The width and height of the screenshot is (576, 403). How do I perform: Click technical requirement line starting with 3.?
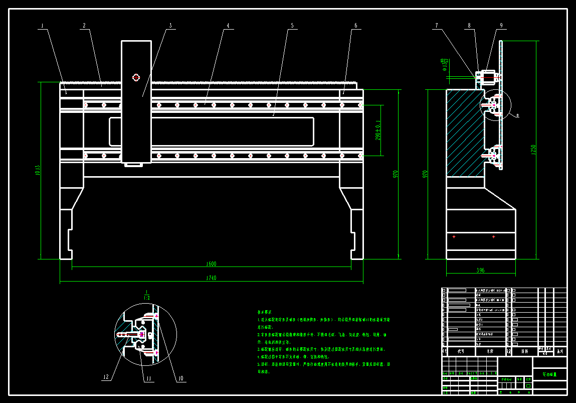(321, 349)
